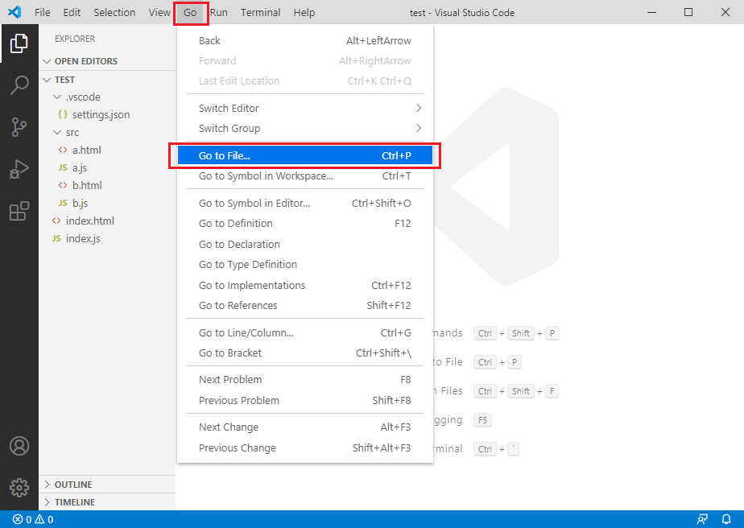The height and width of the screenshot is (528, 744).
Task: Click the errors and warnings status indicator
Action: pos(33,519)
